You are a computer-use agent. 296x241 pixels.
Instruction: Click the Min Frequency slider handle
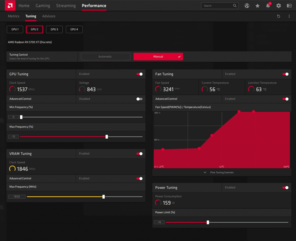pyautogui.click(x=21, y=117)
